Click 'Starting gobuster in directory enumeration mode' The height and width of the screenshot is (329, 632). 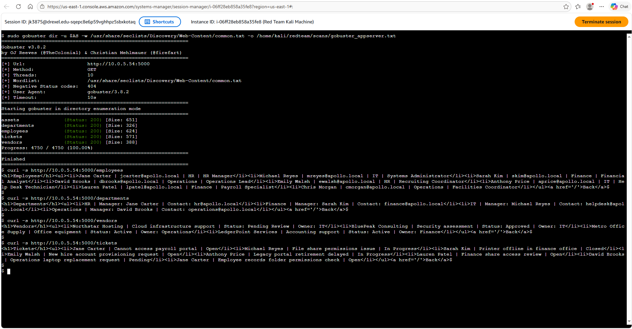click(x=71, y=109)
